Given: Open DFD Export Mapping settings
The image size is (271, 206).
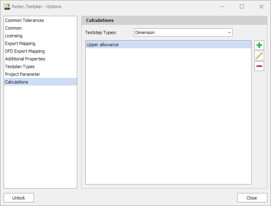Looking at the screenshot, I should click(25, 51).
